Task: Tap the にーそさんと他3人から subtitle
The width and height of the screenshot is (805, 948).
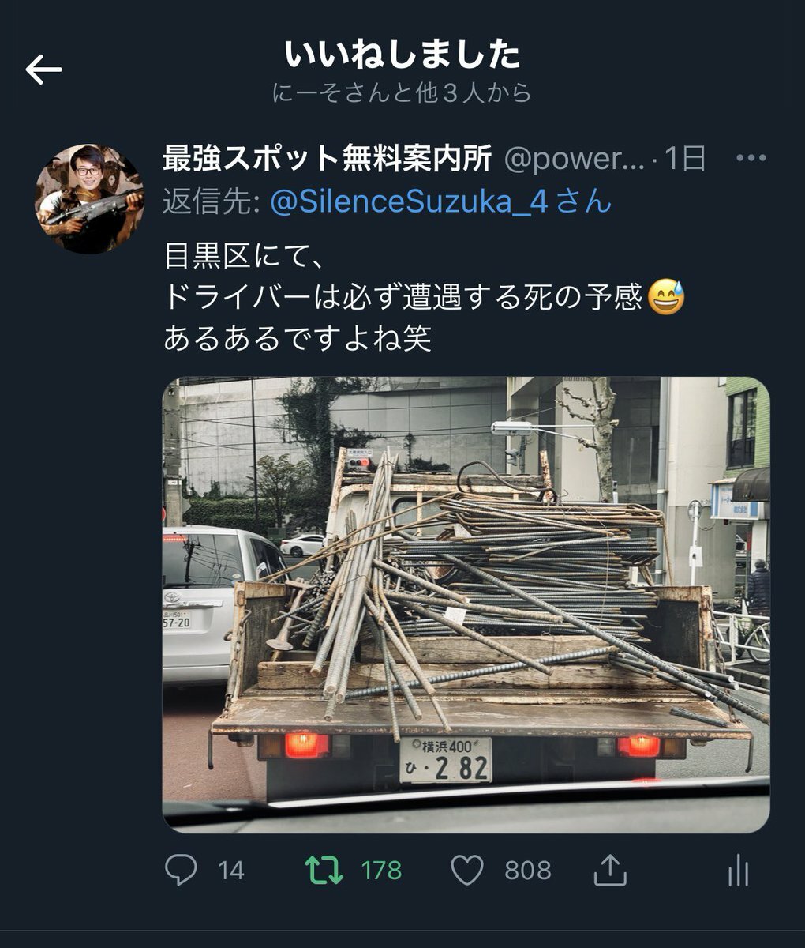Action: [402, 93]
